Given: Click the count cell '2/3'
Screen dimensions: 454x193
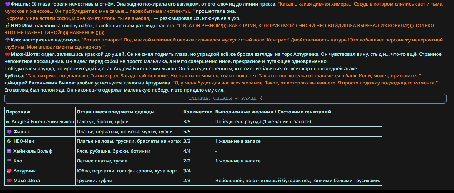Looking at the screenshot, I should [x=198, y=181].
